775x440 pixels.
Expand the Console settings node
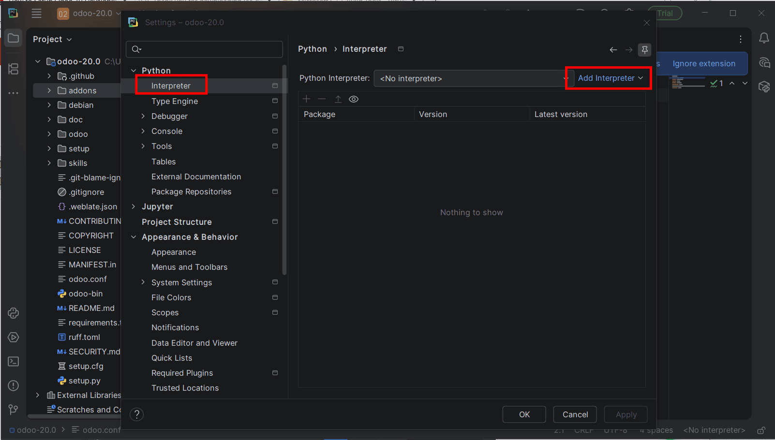pos(143,131)
